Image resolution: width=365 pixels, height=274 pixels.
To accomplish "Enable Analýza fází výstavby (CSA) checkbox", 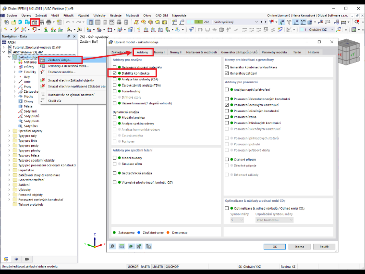I will [114, 79].
